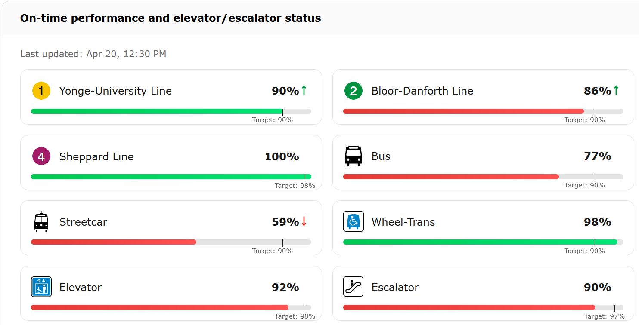Click the Streetcar progress bar
Viewport: 639px width, 325px height.
tap(171, 242)
